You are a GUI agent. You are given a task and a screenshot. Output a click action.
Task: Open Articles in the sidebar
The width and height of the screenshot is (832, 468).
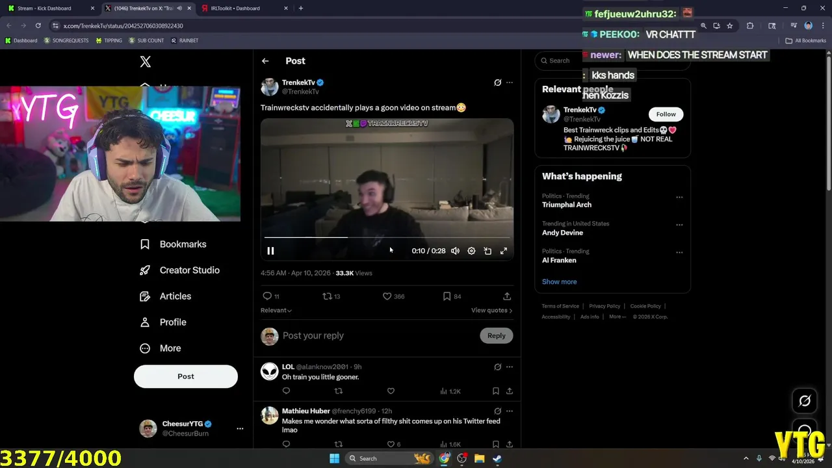coord(165,296)
